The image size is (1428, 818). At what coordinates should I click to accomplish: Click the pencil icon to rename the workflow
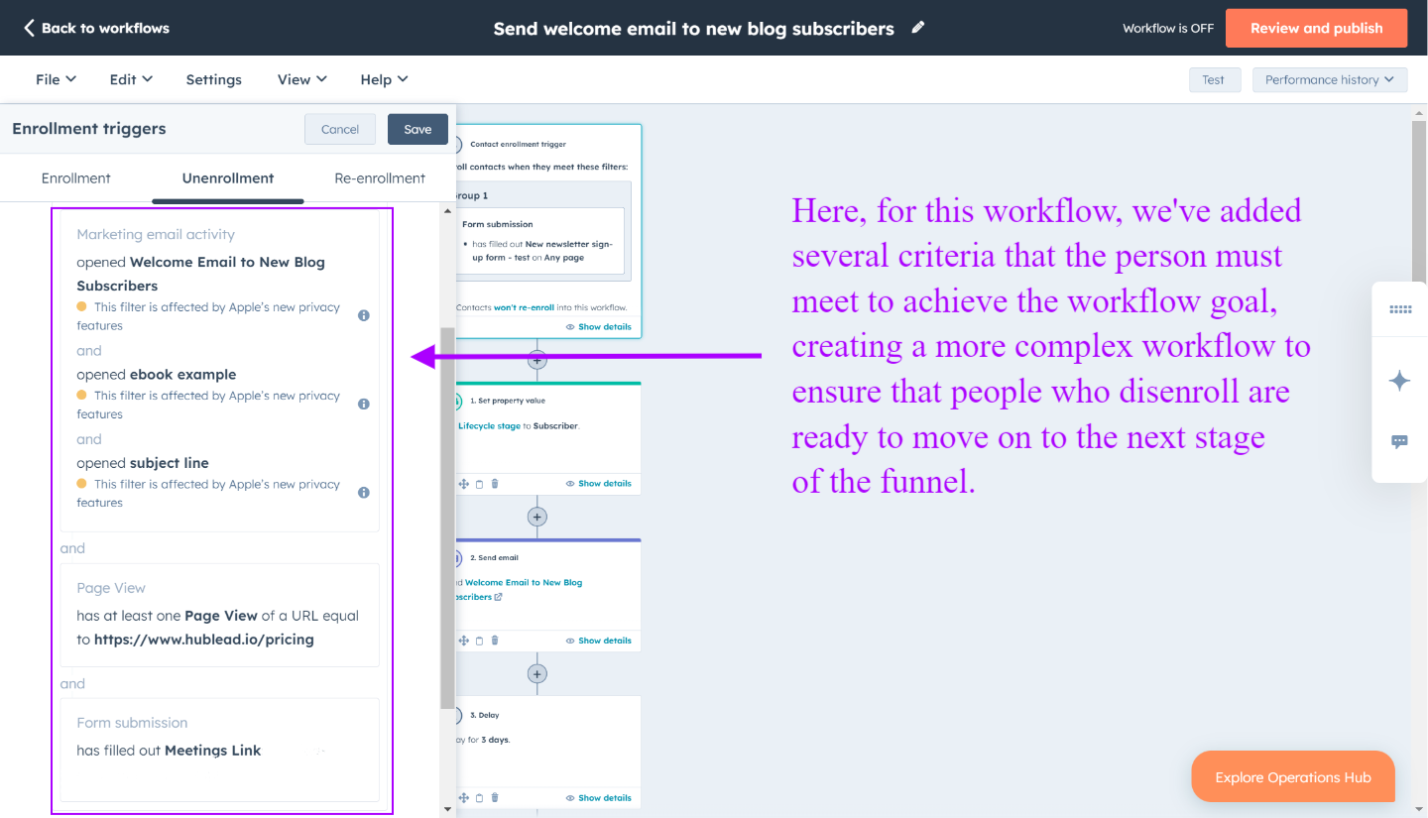point(918,28)
